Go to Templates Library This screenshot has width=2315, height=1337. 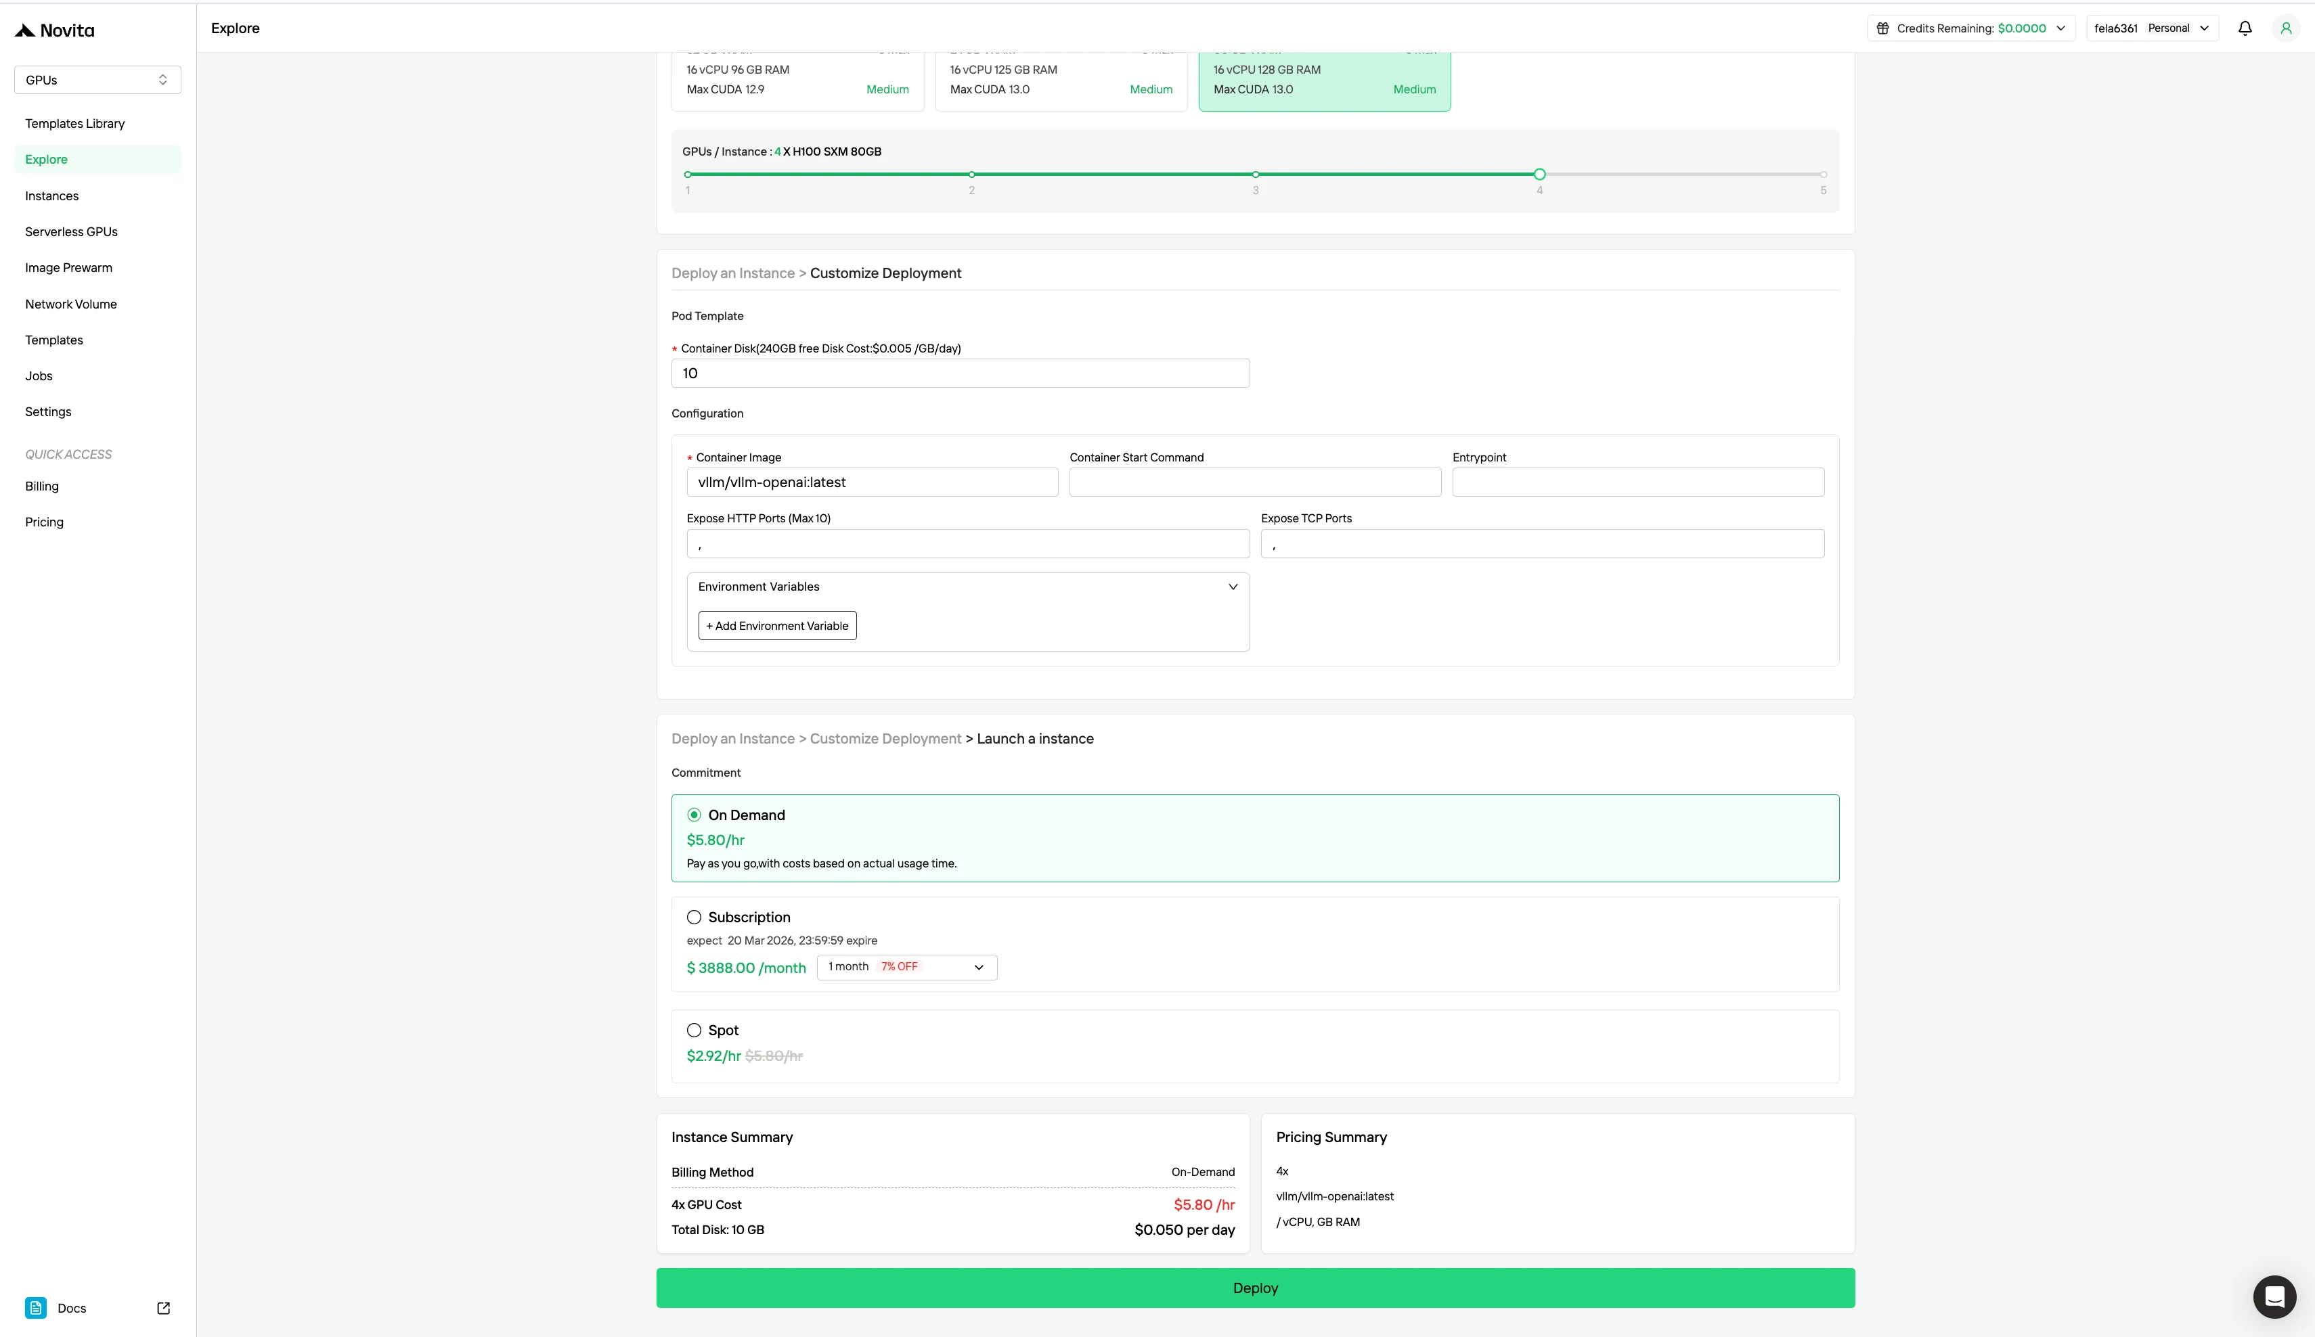point(74,124)
